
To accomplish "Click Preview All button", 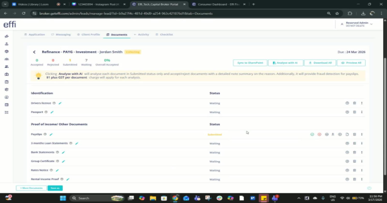I will 351,63.
